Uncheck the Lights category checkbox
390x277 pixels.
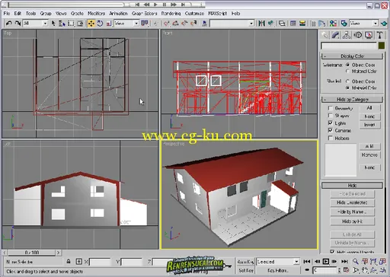pos(331,123)
